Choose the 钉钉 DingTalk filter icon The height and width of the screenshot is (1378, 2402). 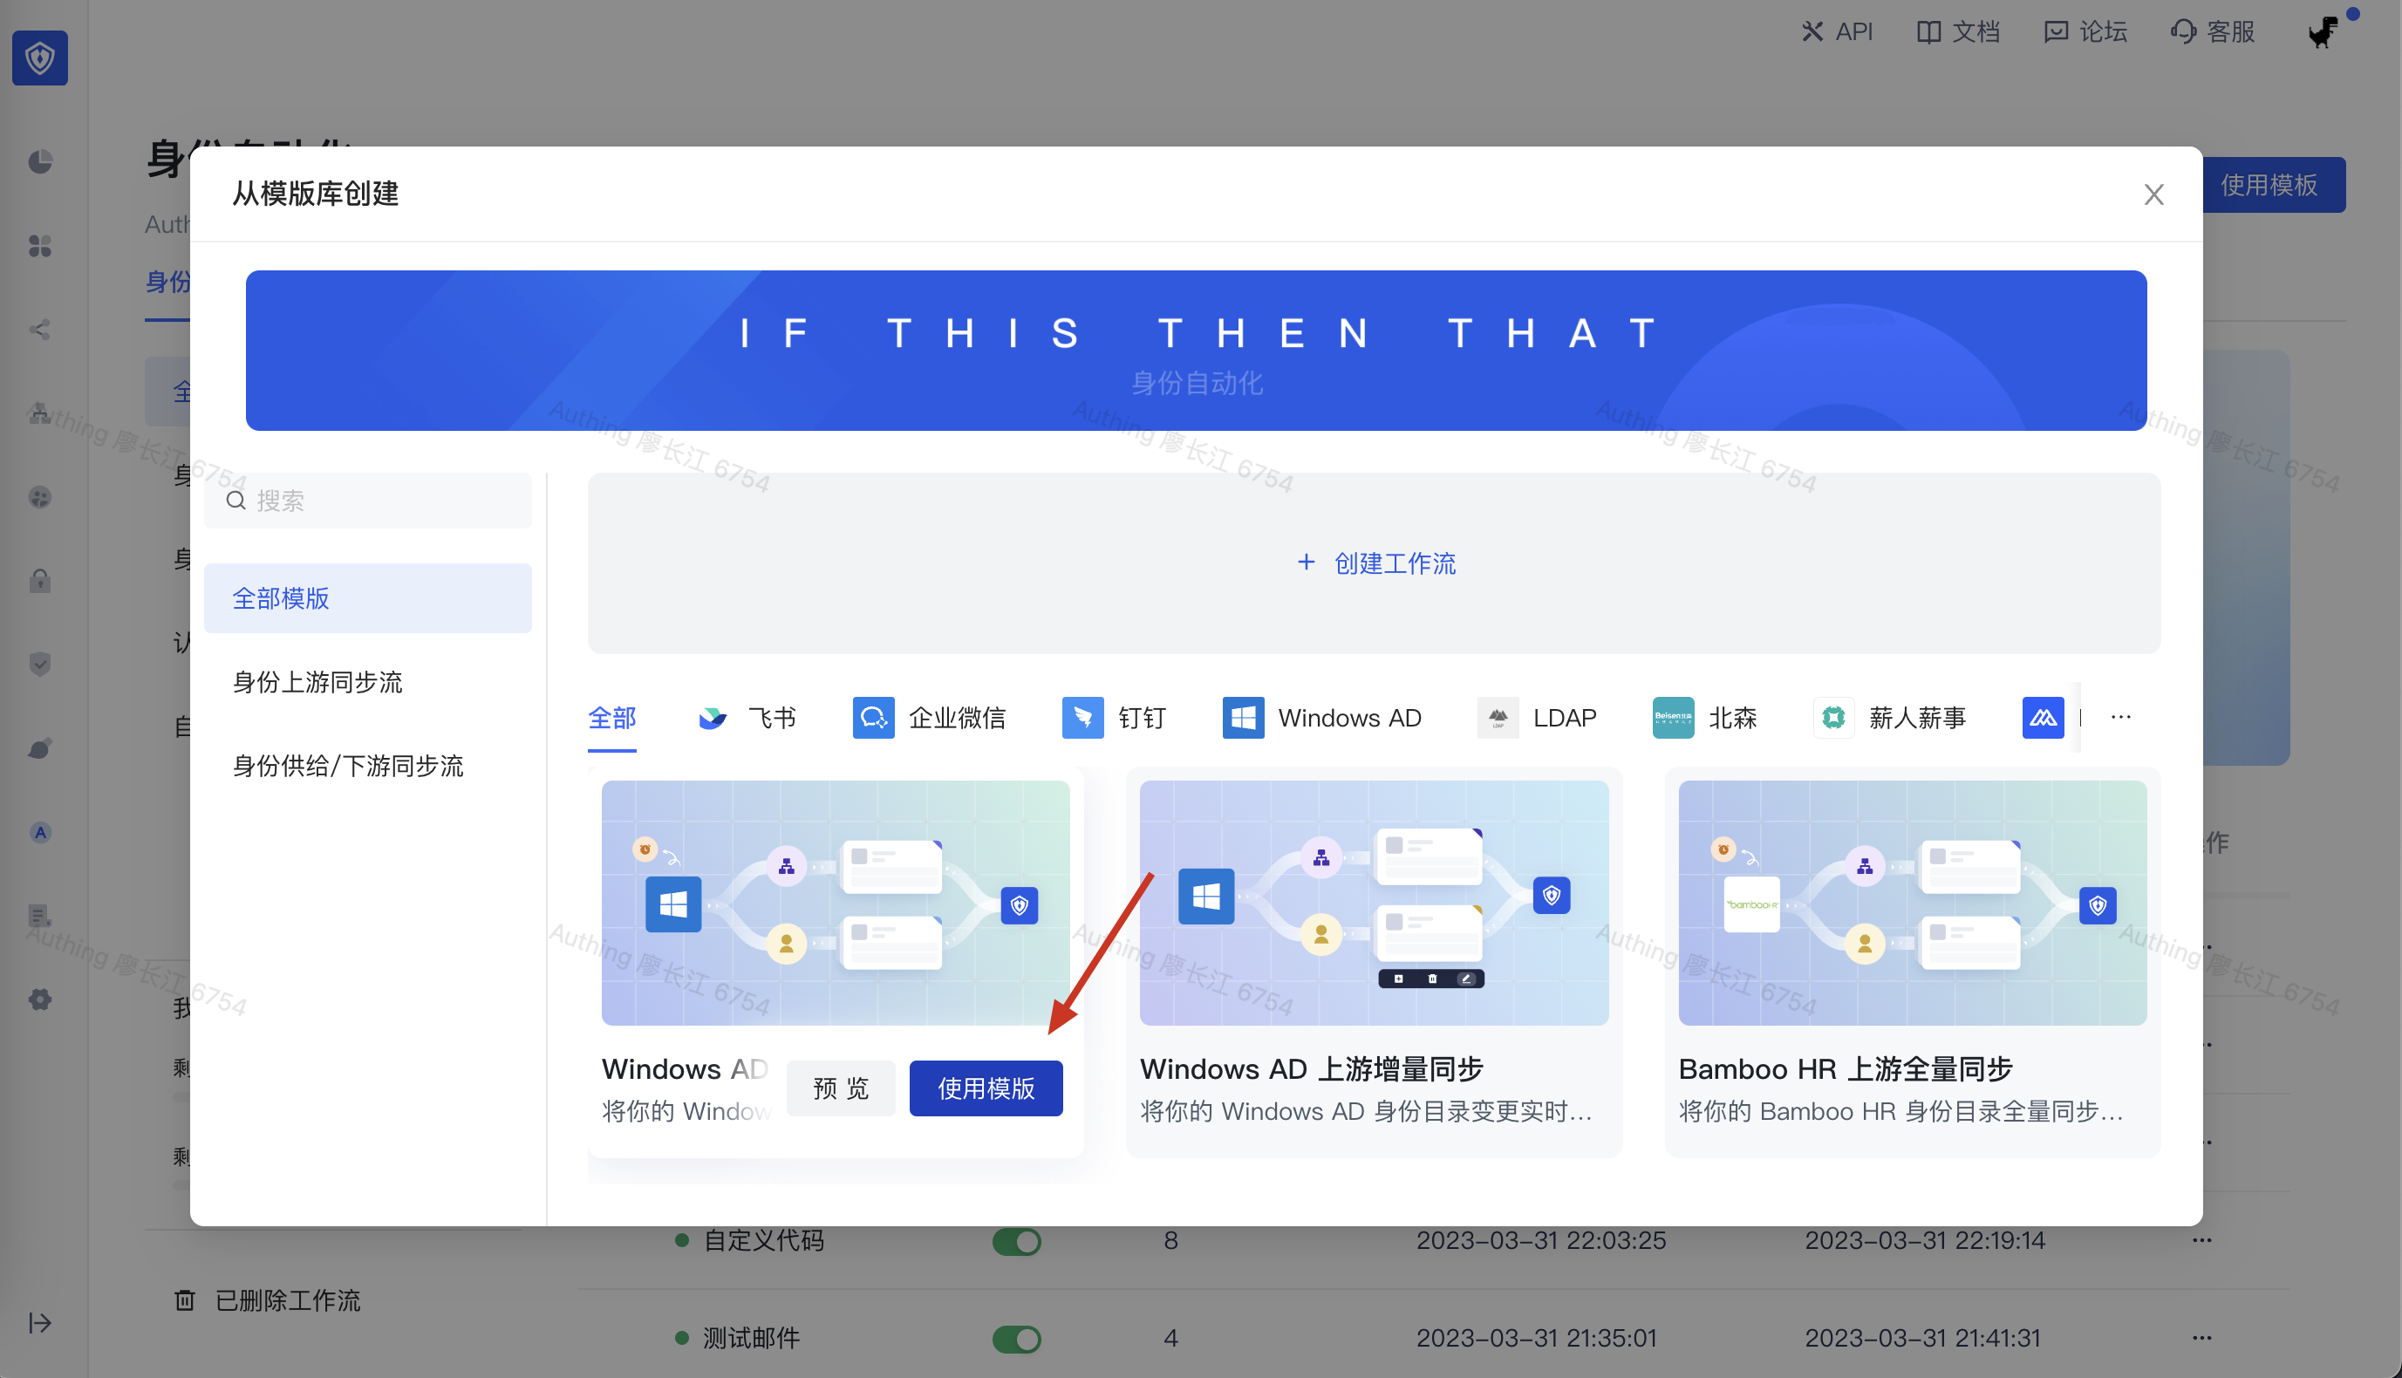pyautogui.click(x=1082, y=719)
